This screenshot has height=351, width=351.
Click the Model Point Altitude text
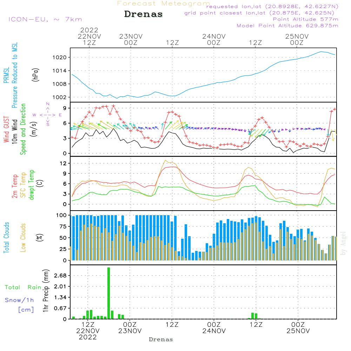click(287, 26)
